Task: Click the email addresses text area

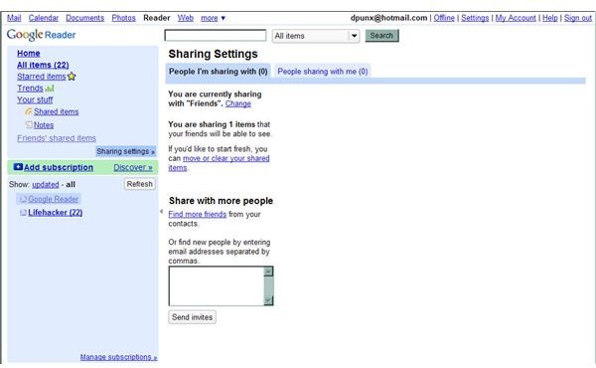Action: [x=216, y=285]
